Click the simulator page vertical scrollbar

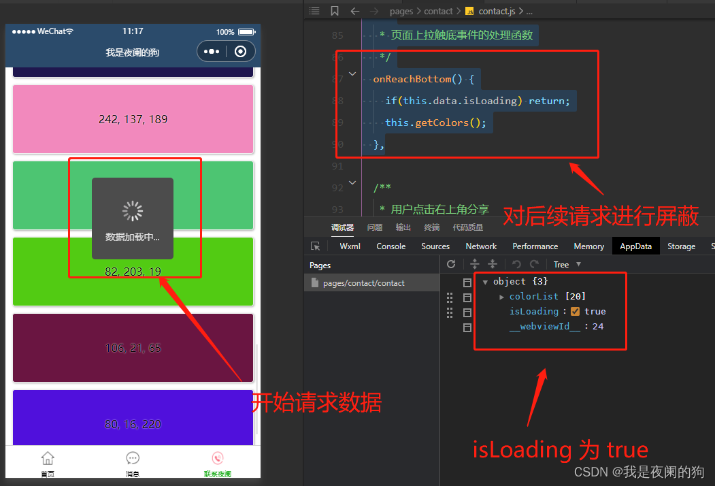[x=256, y=389]
